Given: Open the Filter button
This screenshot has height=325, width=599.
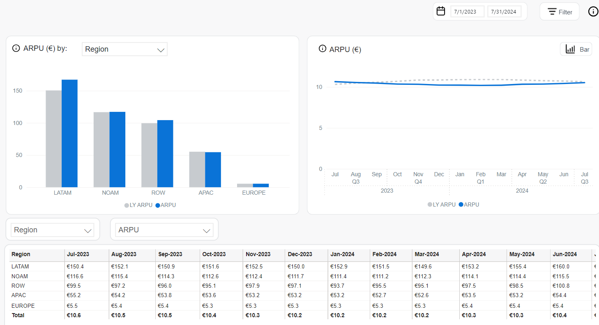Looking at the screenshot, I should tap(560, 11).
